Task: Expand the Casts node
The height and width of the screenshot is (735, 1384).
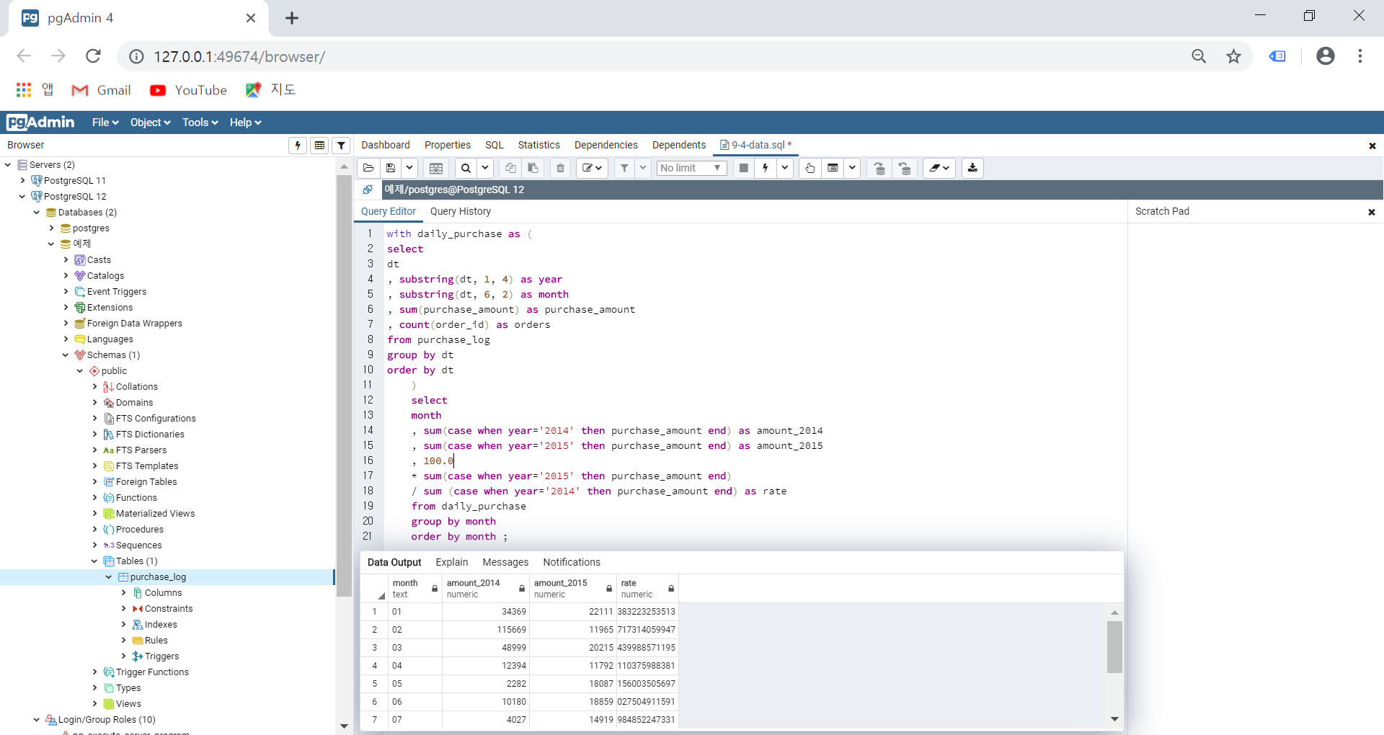Action: pyautogui.click(x=66, y=260)
